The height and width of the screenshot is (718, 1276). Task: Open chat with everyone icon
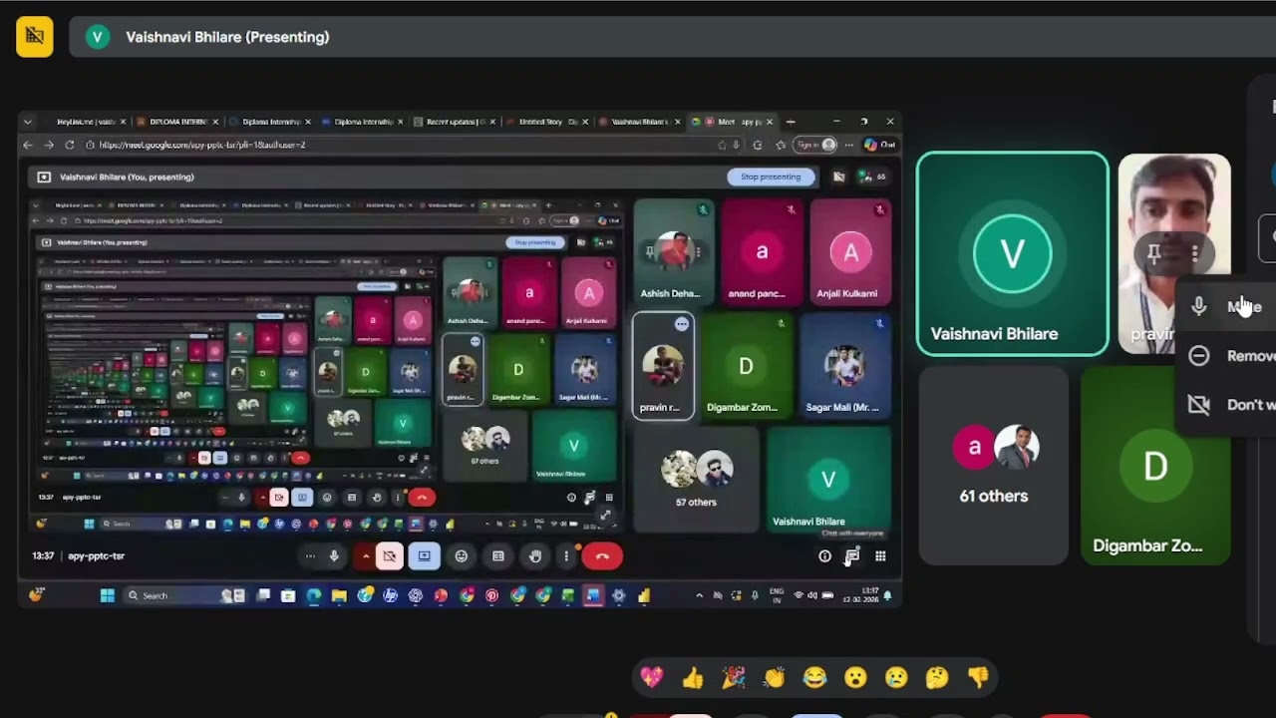click(852, 556)
